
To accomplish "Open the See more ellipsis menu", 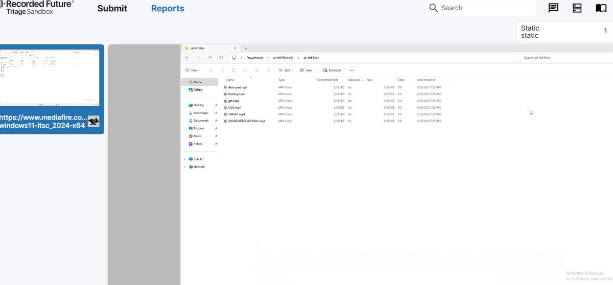I will tap(352, 70).
